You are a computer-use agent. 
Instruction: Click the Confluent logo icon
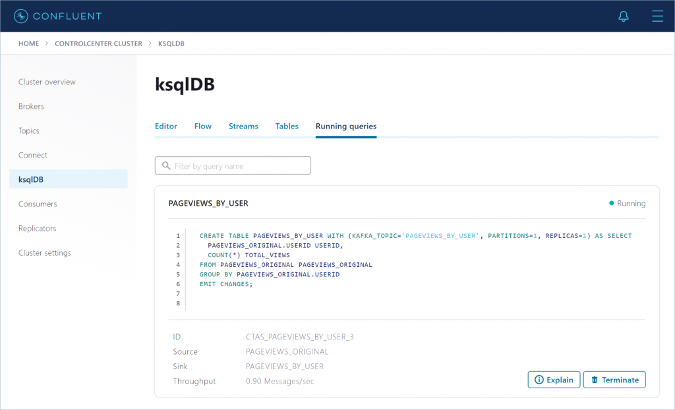(x=21, y=16)
